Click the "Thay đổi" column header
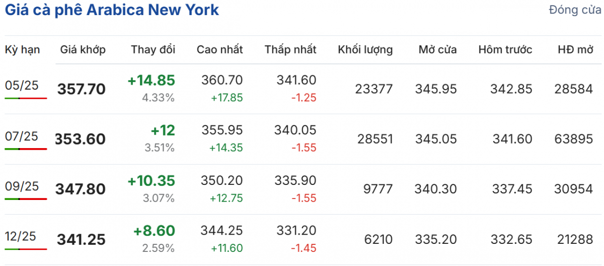 153,49
